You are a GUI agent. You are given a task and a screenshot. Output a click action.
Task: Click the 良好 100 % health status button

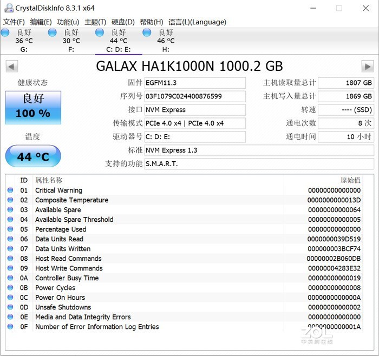click(33, 108)
